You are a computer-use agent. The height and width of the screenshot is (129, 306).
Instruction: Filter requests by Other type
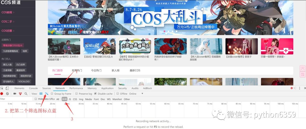[127, 99]
